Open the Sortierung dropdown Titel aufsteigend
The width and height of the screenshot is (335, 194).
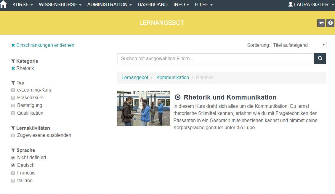pos(299,45)
